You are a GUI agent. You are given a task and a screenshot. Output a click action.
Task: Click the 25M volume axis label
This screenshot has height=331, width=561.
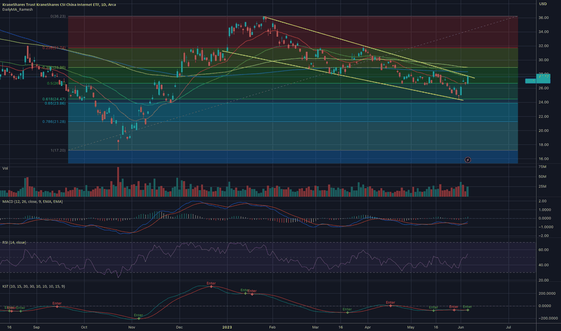[542, 187]
